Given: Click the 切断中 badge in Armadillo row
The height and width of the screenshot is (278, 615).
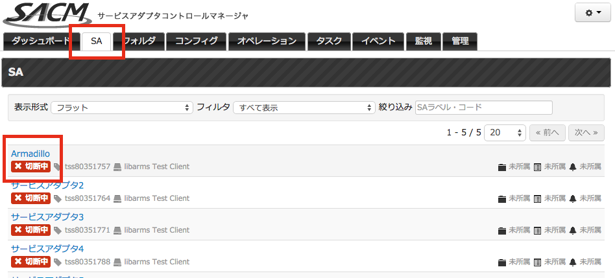Looking at the screenshot, I should coord(31,167).
